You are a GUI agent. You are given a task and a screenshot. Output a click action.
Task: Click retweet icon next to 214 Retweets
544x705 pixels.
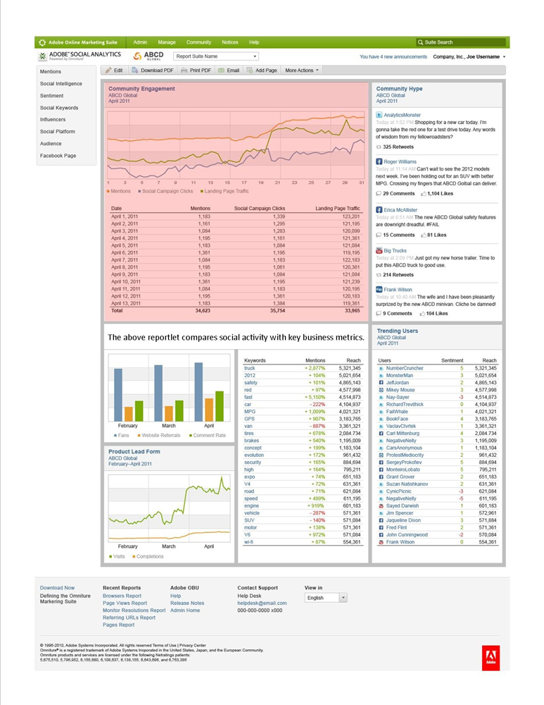379,275
